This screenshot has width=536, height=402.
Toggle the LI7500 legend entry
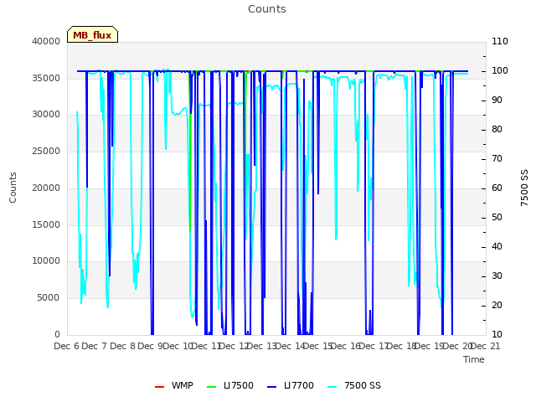coord(230,385)
